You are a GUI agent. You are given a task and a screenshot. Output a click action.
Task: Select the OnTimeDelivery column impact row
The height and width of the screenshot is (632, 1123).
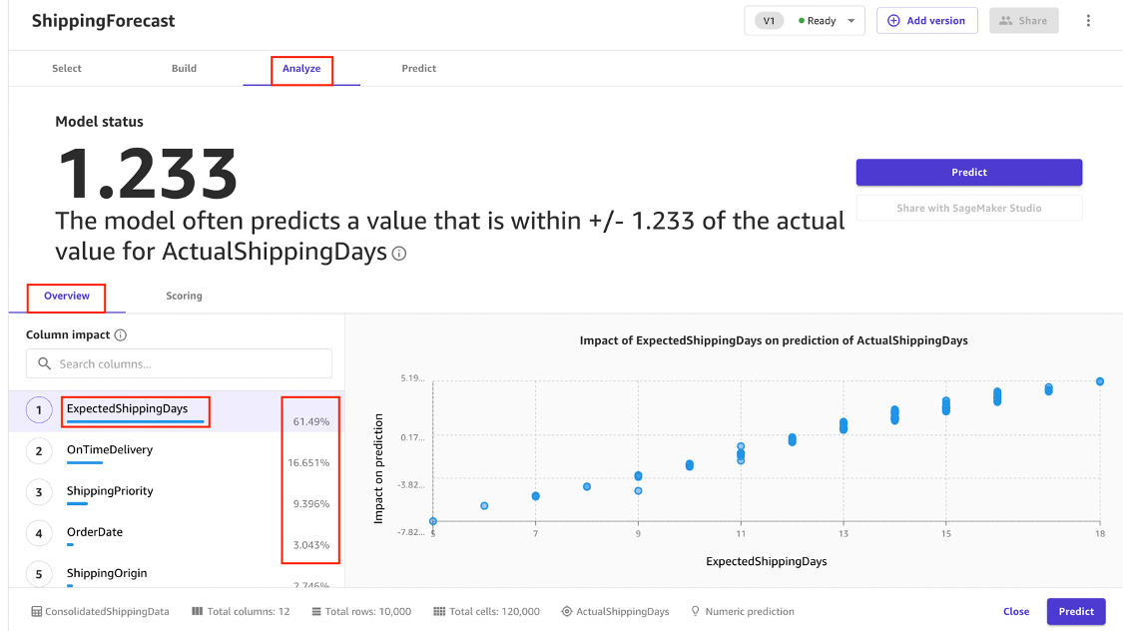(x=110, y=450)
